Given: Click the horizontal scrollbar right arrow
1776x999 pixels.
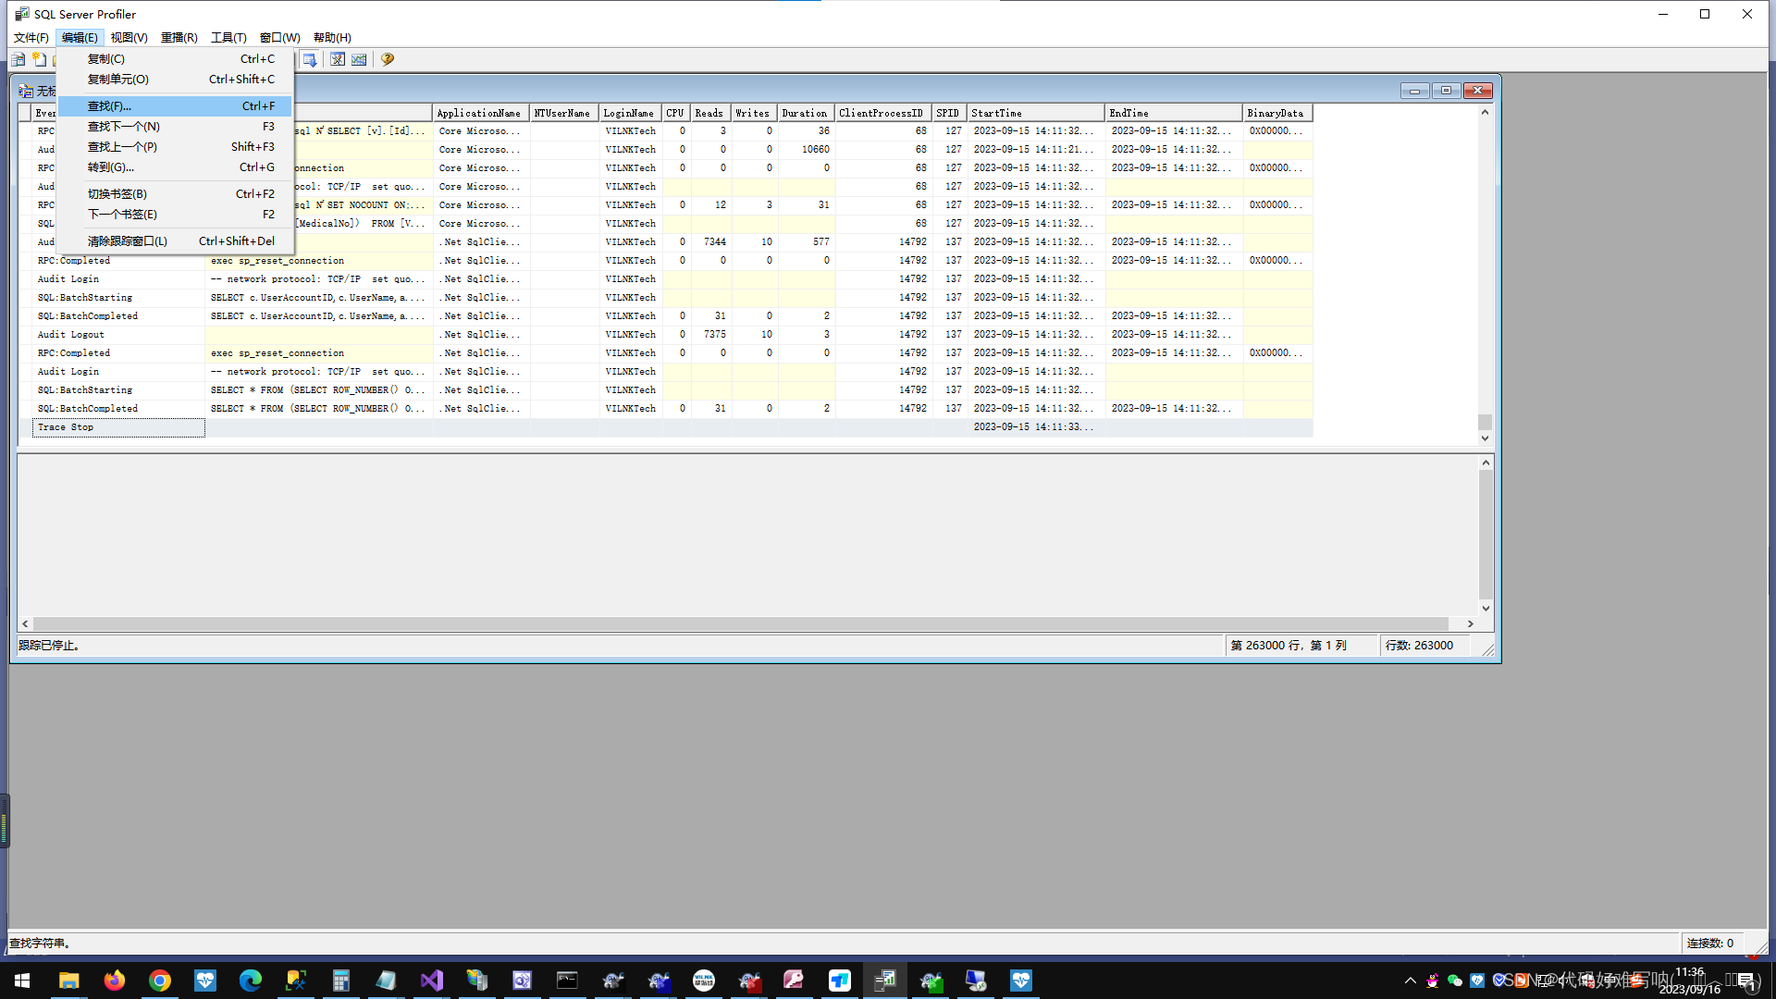Looking at the screenshot, I should [1470, 623].
